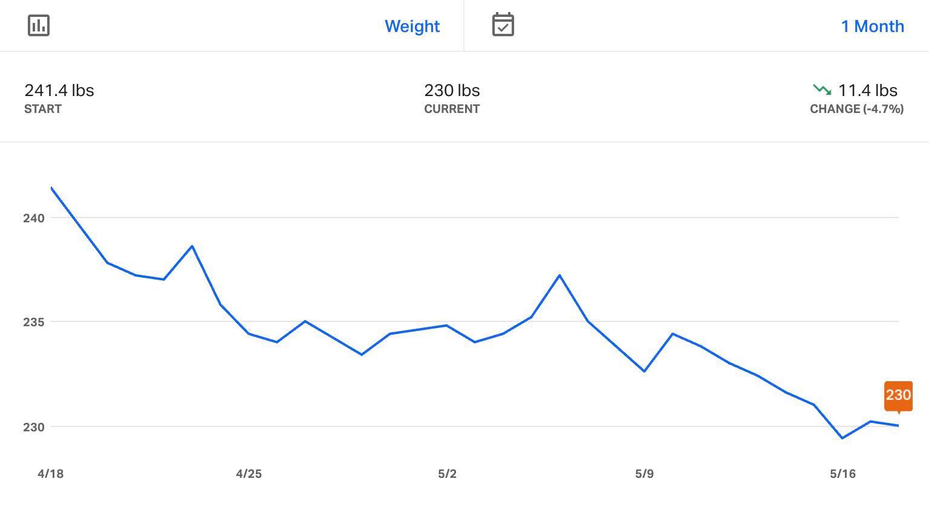This screenshot has width=929, height=531.
Task: Click the 4/25 axis label
Action: pyautogui.click(x=249, y=474)
